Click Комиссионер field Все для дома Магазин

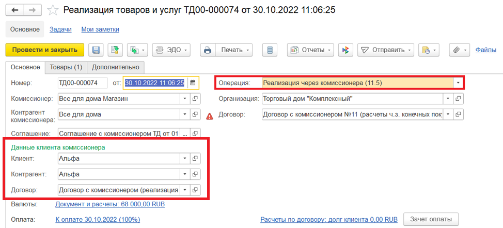click(119, 99)
